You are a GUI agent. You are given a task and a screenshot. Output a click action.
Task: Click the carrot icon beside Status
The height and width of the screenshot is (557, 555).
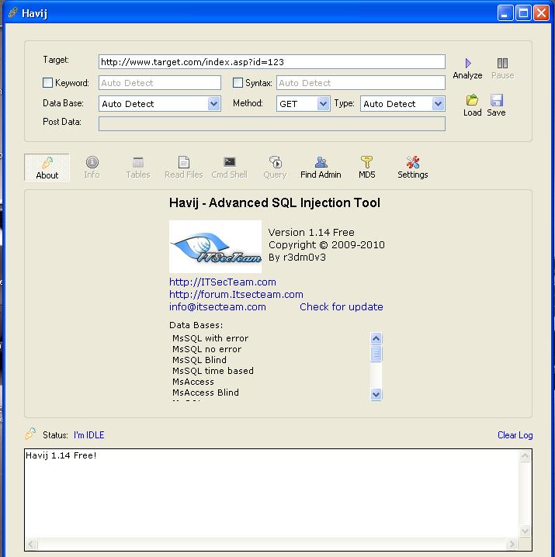(x=30, y=434)
